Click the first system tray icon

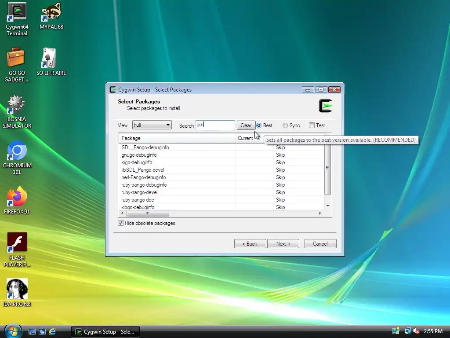coord(396,331)
